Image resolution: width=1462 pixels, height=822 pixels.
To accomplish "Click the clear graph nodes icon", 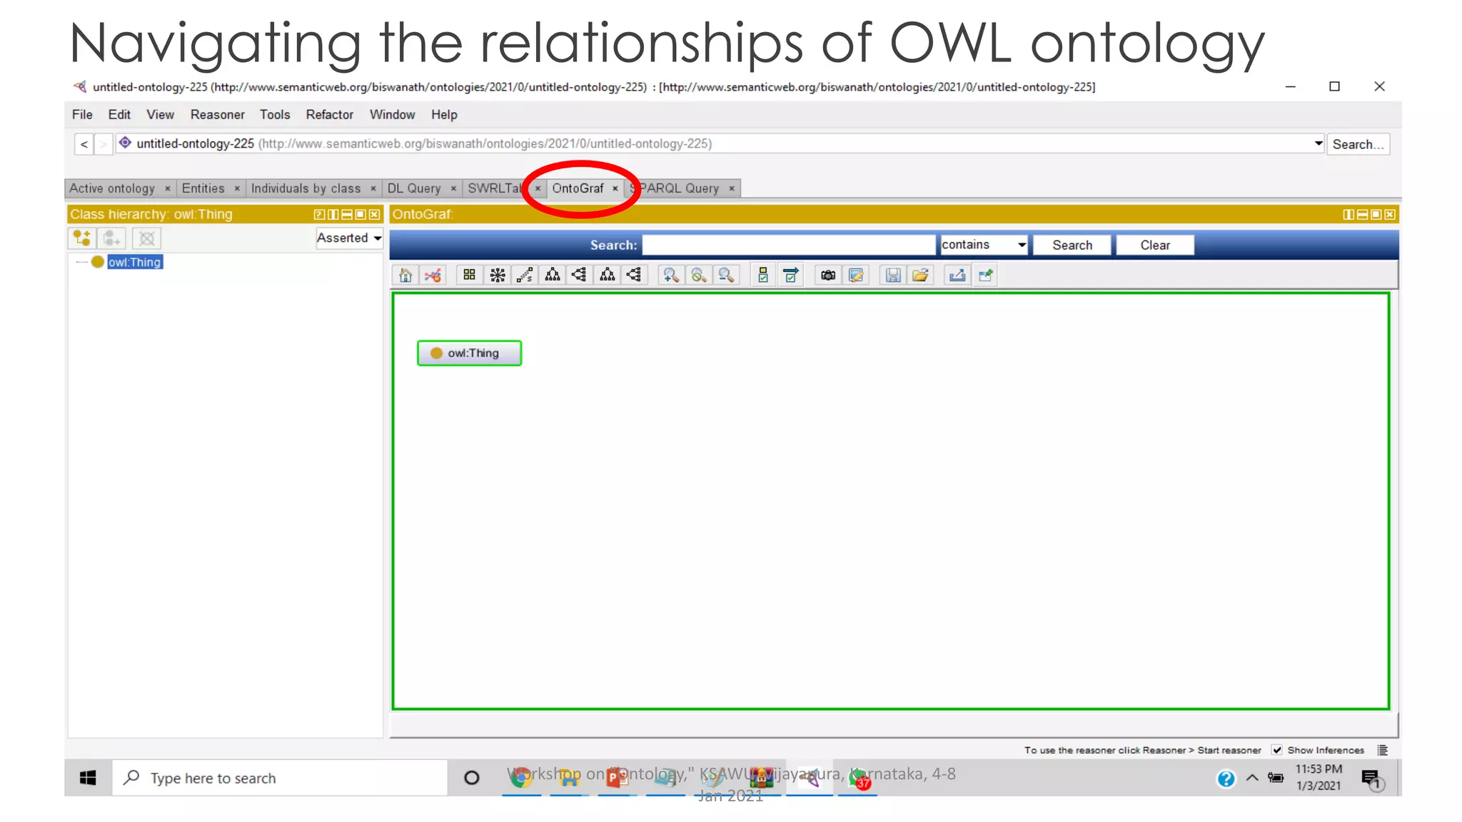I will [x=433, y=275].
